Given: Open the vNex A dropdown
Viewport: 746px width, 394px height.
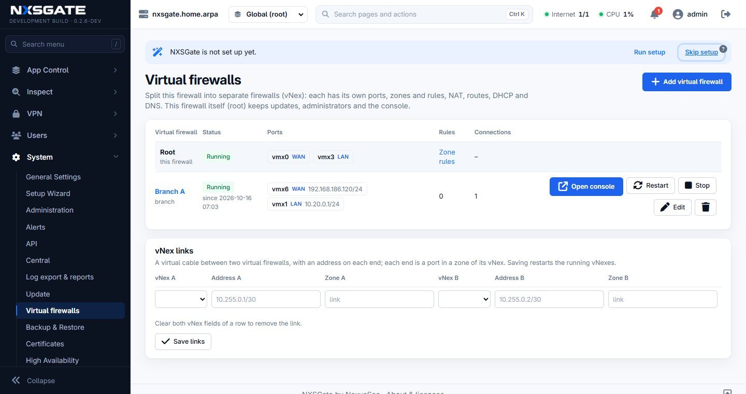Looking at the screenshot, I should pyautogui.click(x=181, y=299).
